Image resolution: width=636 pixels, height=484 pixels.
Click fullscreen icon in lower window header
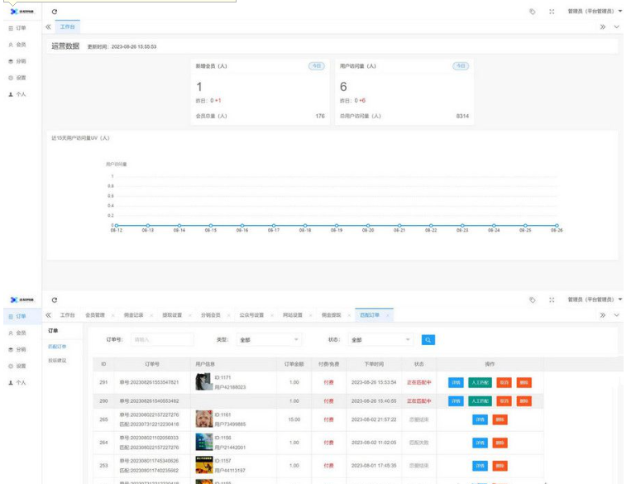pyautogui.click(x=552, y=300)
